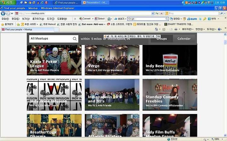Open the 즐겨찾기 favorites star button
This screenshot has height=141, width=227.
pos(7,24)
